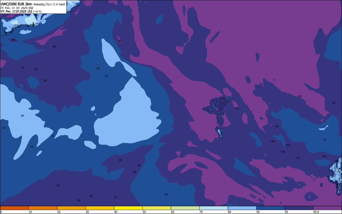Select the medium blue 90–95 legend swatch
Viewport: 342px width, 214px height.
[x=270, y=208]
